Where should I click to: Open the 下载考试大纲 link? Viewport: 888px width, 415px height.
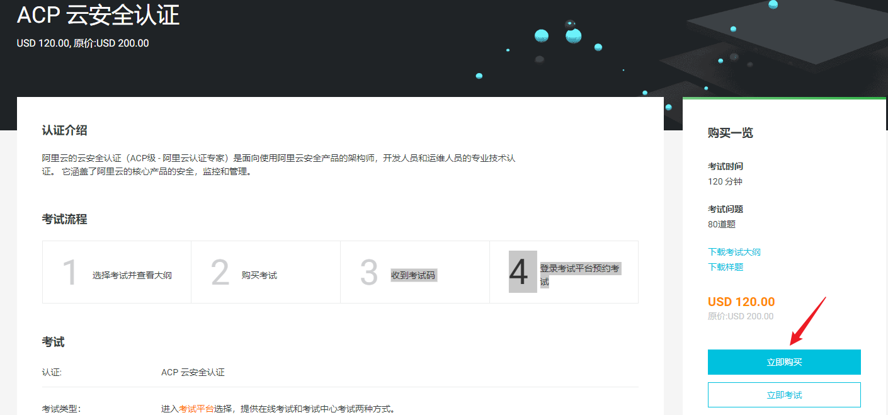pos(733,251)
